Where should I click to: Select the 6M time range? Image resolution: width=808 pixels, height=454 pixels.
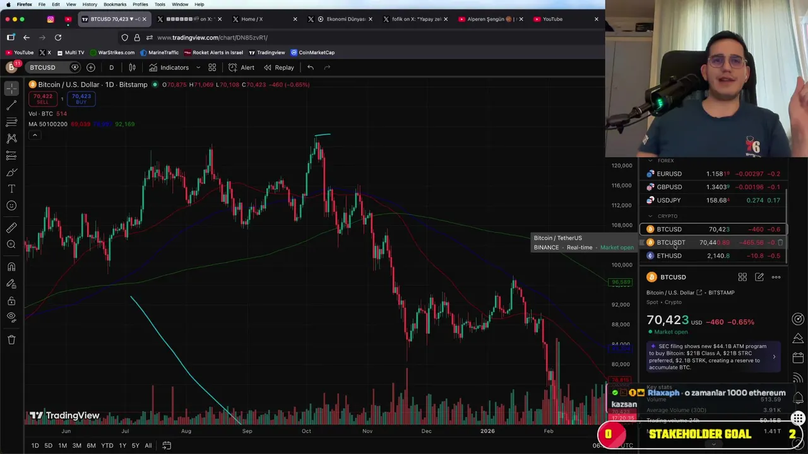point(91,446)
